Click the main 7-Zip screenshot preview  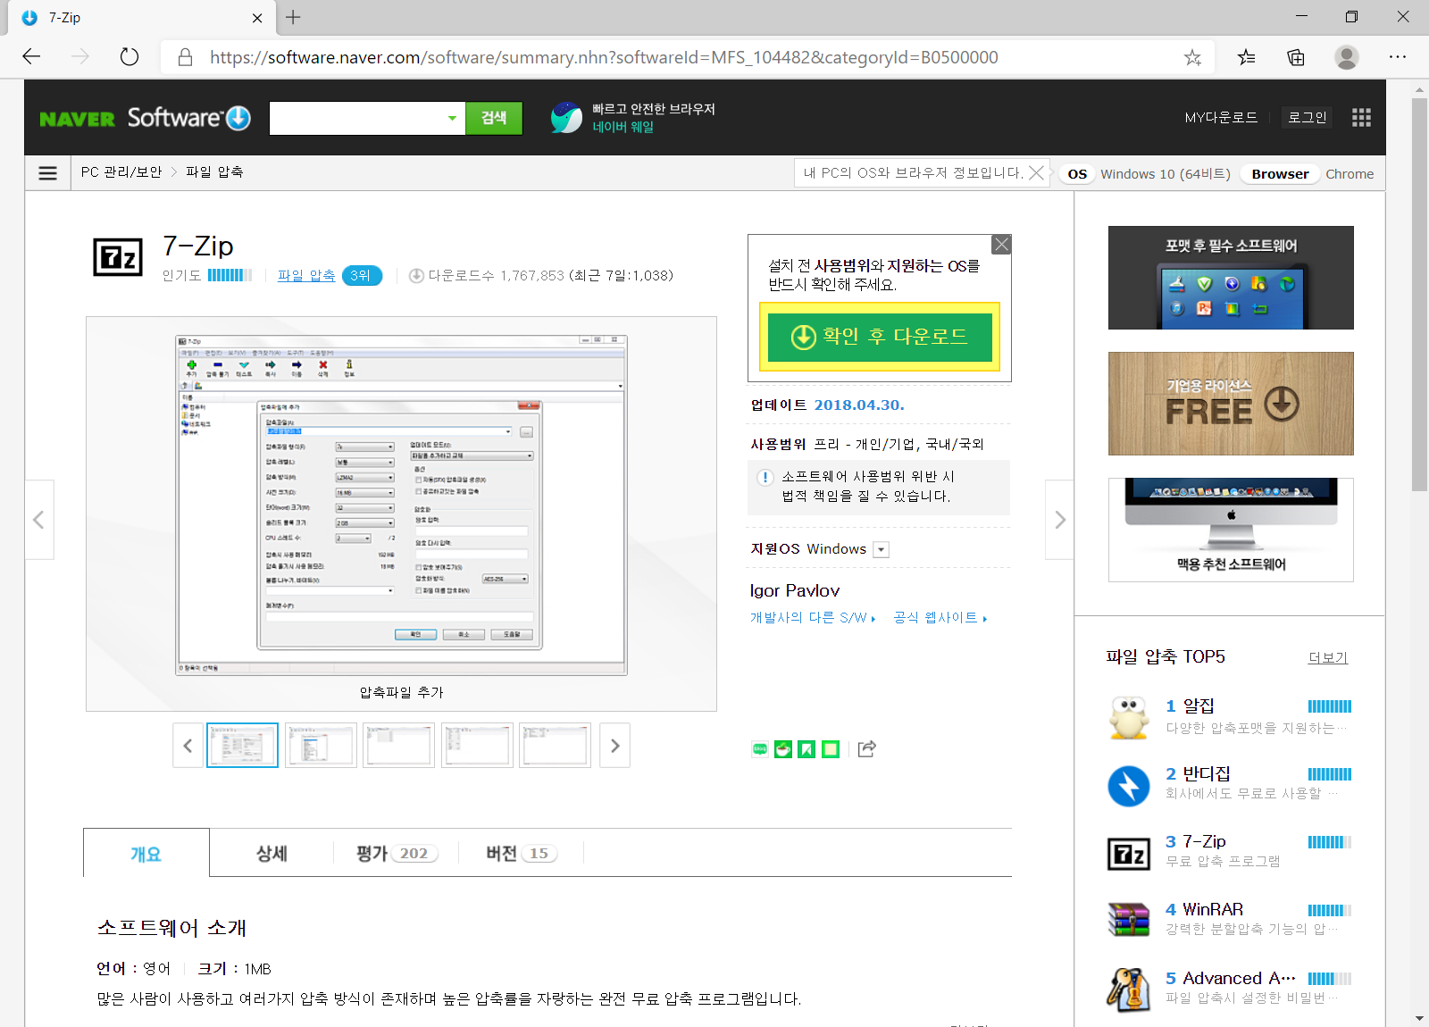(402, 505)
